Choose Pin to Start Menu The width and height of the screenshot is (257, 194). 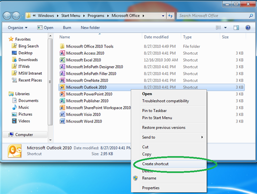click(169, 118)
